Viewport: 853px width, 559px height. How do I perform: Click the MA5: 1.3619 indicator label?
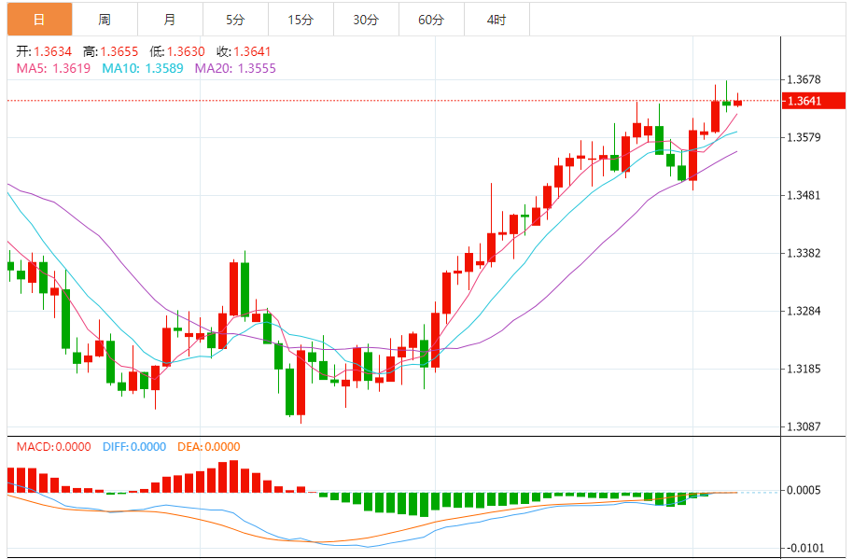click(53, 68)
